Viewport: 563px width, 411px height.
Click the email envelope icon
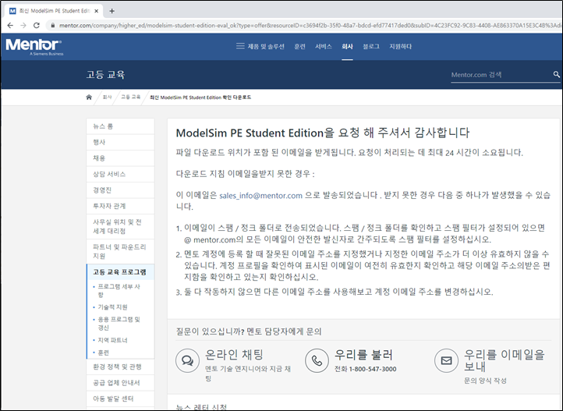446,360
